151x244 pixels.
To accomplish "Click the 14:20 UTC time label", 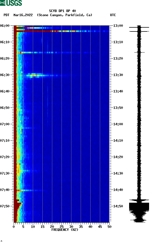I will point(118,157).
